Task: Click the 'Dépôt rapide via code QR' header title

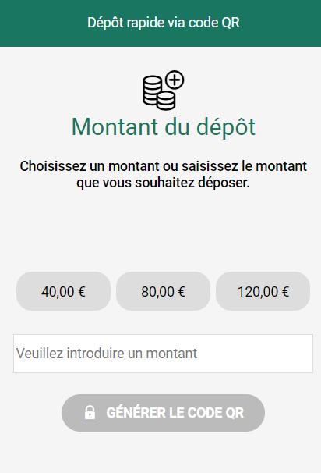Action: tap(164, 23)
